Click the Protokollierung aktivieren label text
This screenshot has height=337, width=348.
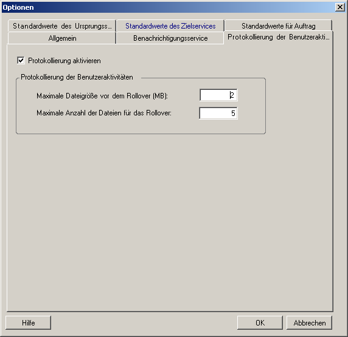click(x=64, y=61)
